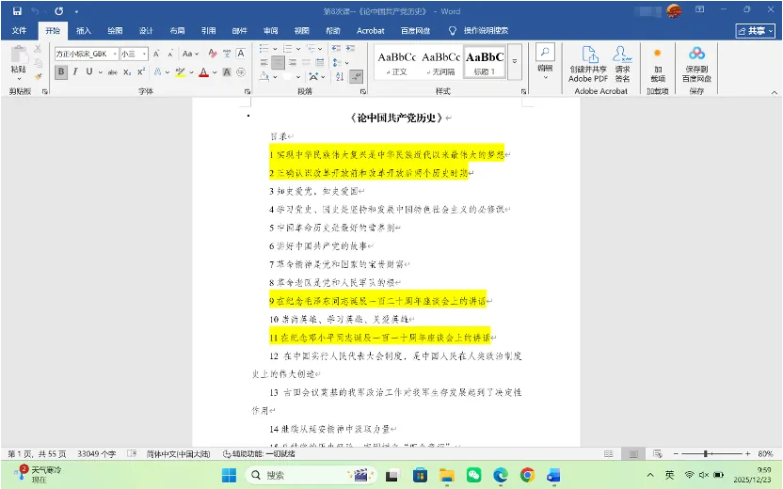The image size is (783, 489).
Task: Click the Format Painter brush icon
Action: click(38, 76)
